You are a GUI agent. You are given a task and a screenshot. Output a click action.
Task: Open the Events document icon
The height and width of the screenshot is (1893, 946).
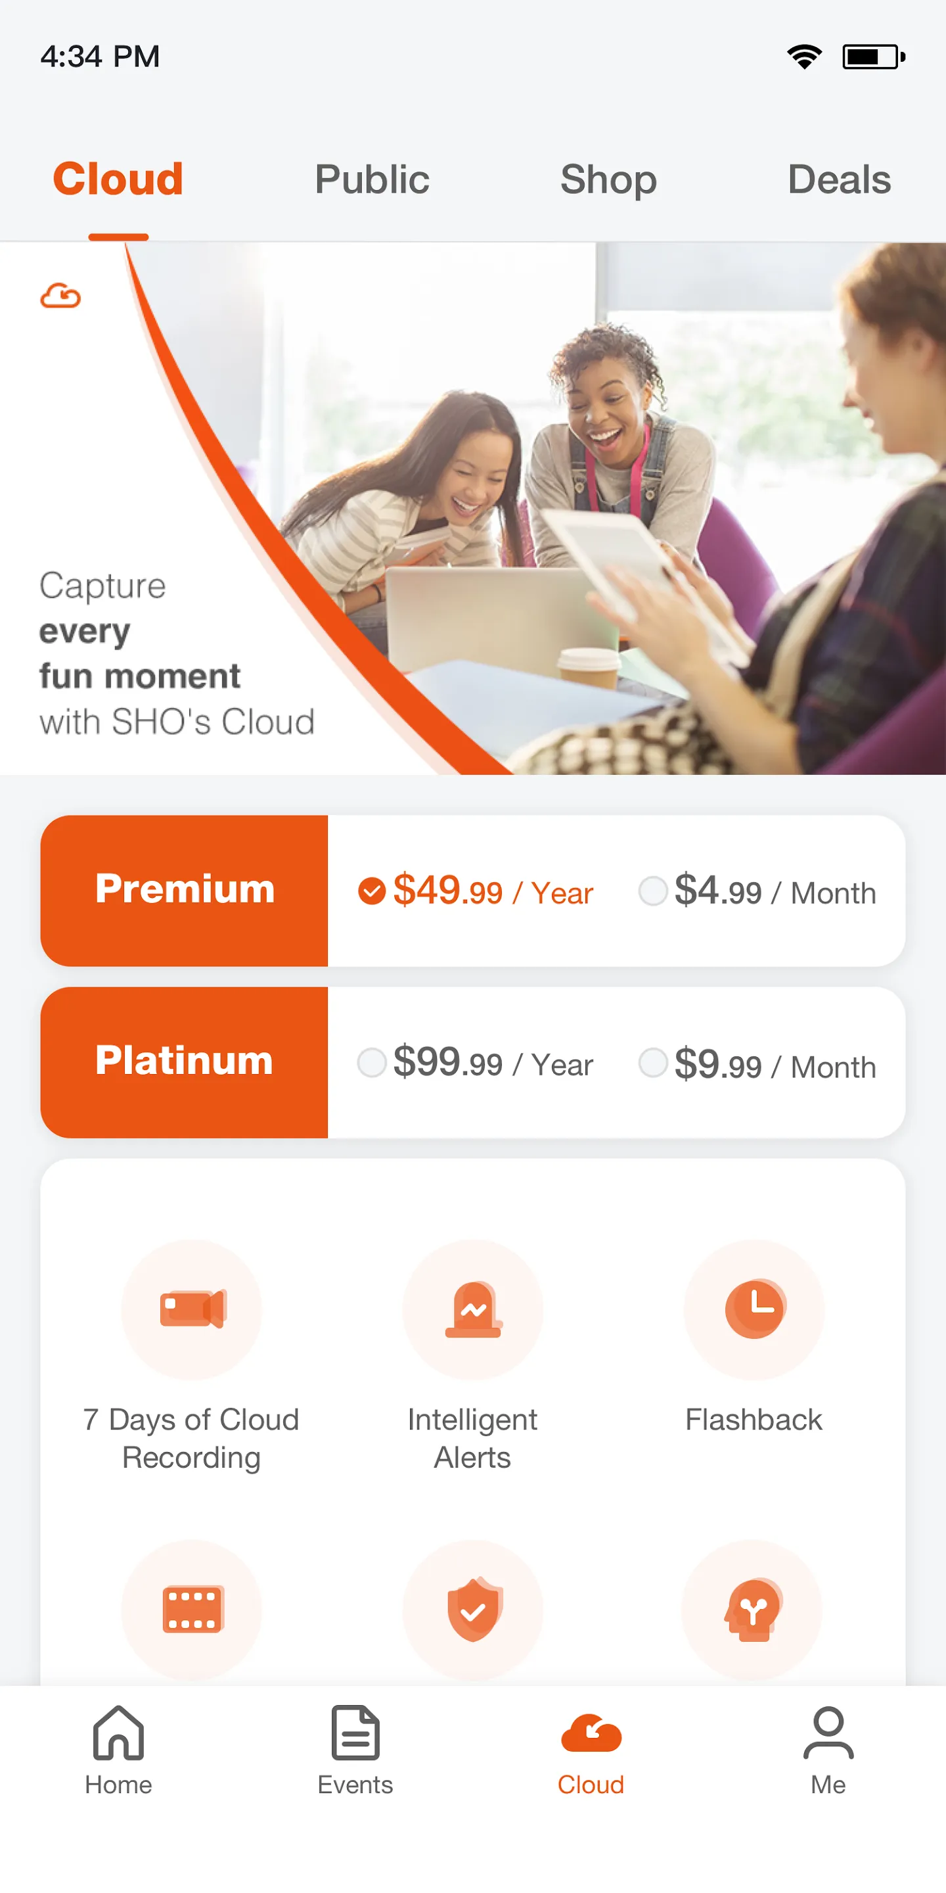pos(355,1732)
